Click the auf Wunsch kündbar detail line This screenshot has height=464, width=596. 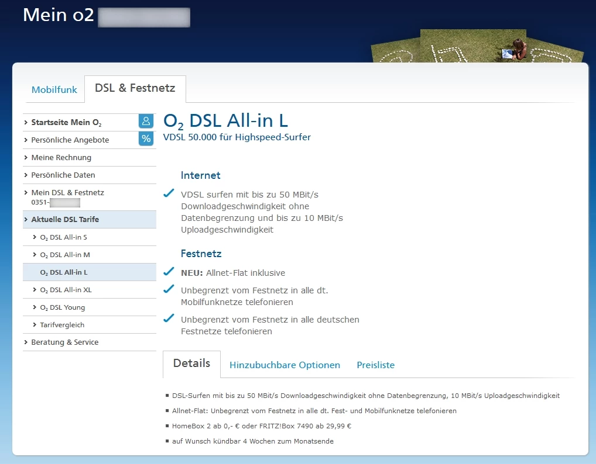[253, 441]
